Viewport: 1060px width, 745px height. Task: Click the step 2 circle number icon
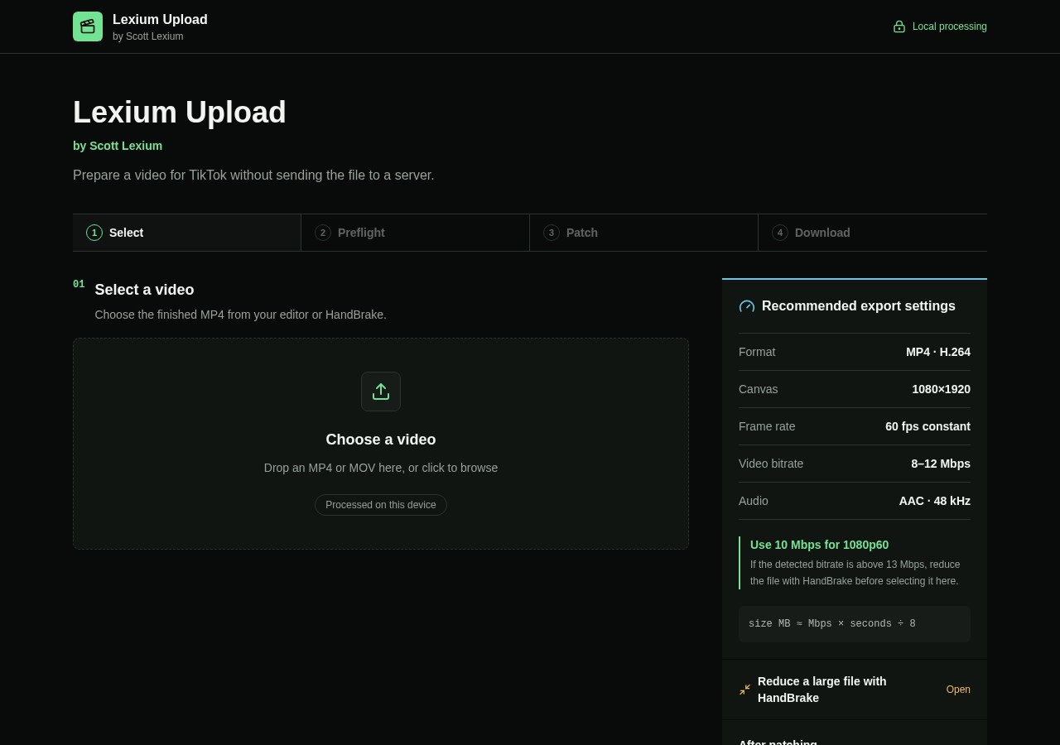(323, 233)
